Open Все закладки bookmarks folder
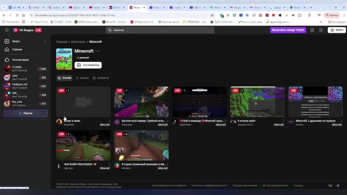The height and width of the screenshot is (195, 347). [x=337, y=22]
